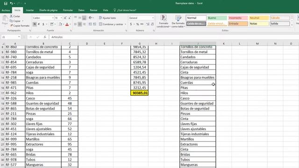This screenshot has height=168, width=299.
Task: Click the text orientation icon
Action: tap(91, 18)
